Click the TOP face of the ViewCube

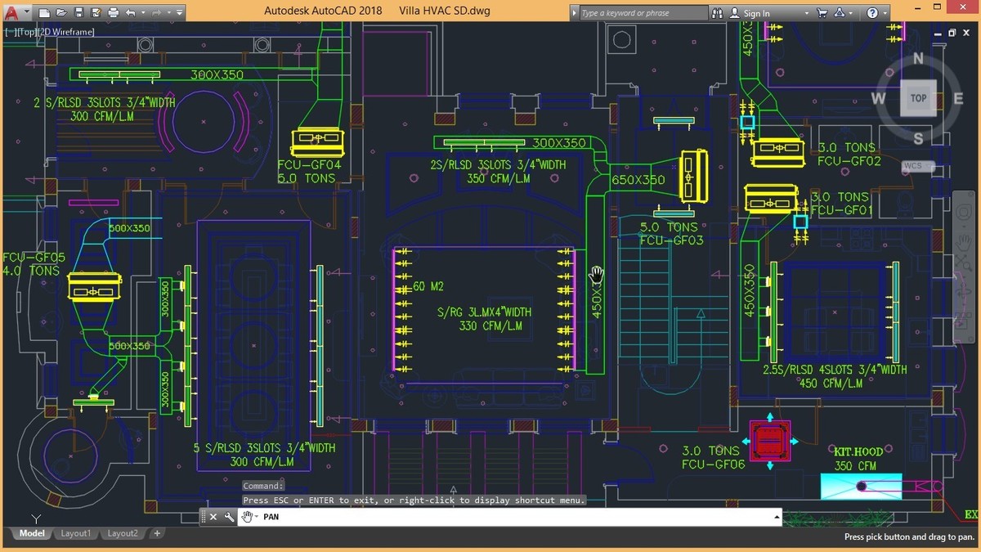coord(918,98)
